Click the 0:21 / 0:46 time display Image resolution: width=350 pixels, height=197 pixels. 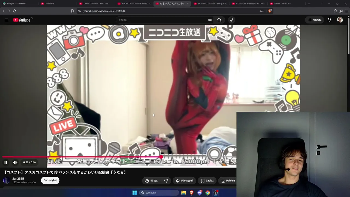(29, 162)
